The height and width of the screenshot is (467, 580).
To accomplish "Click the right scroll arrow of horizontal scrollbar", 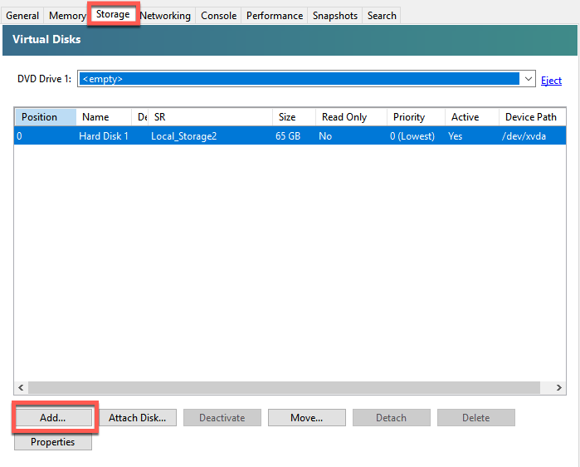I will point(559,387).
